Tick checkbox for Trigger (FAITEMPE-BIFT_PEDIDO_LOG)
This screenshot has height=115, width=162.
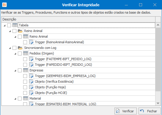[25, 59]
